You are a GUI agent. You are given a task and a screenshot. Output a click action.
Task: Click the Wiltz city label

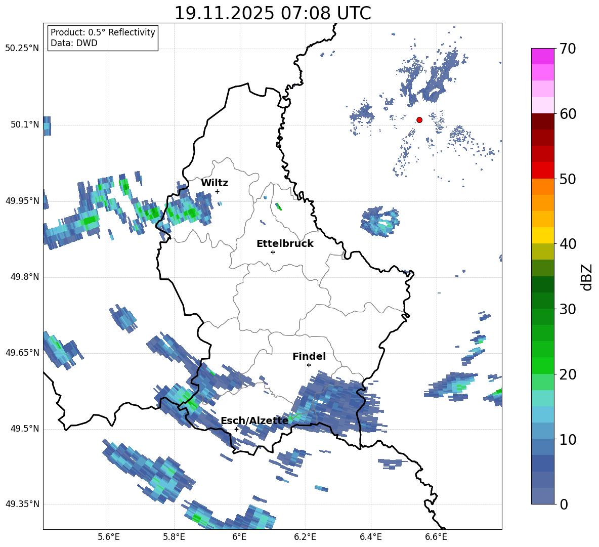(215, 183)
